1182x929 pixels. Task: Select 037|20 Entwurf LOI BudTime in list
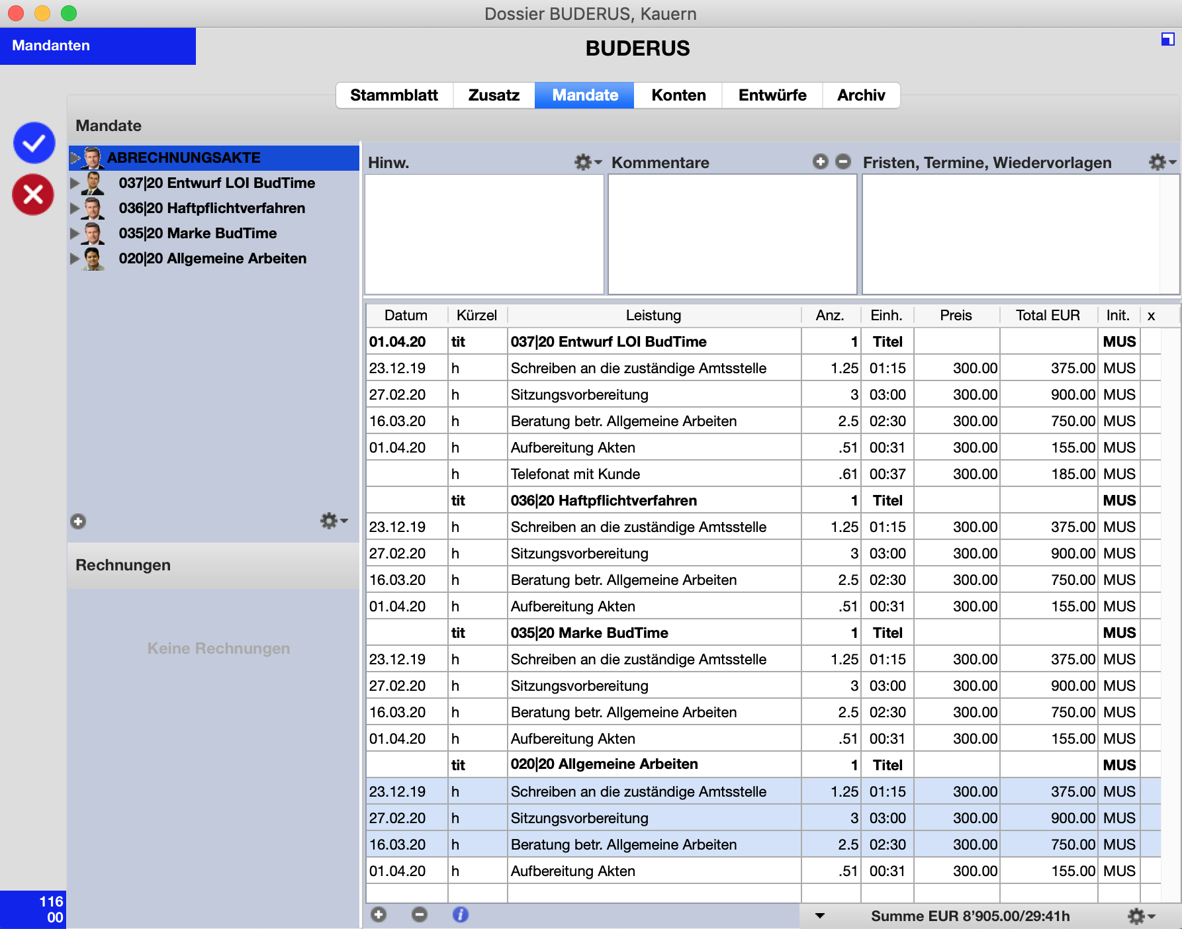tap(213, 183)
